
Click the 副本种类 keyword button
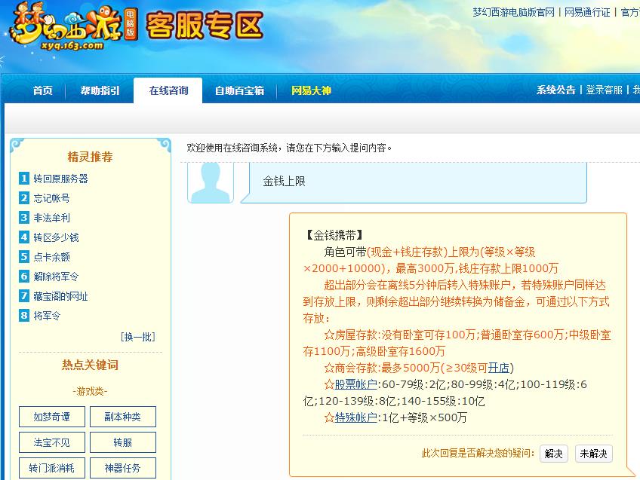[123, 417]
